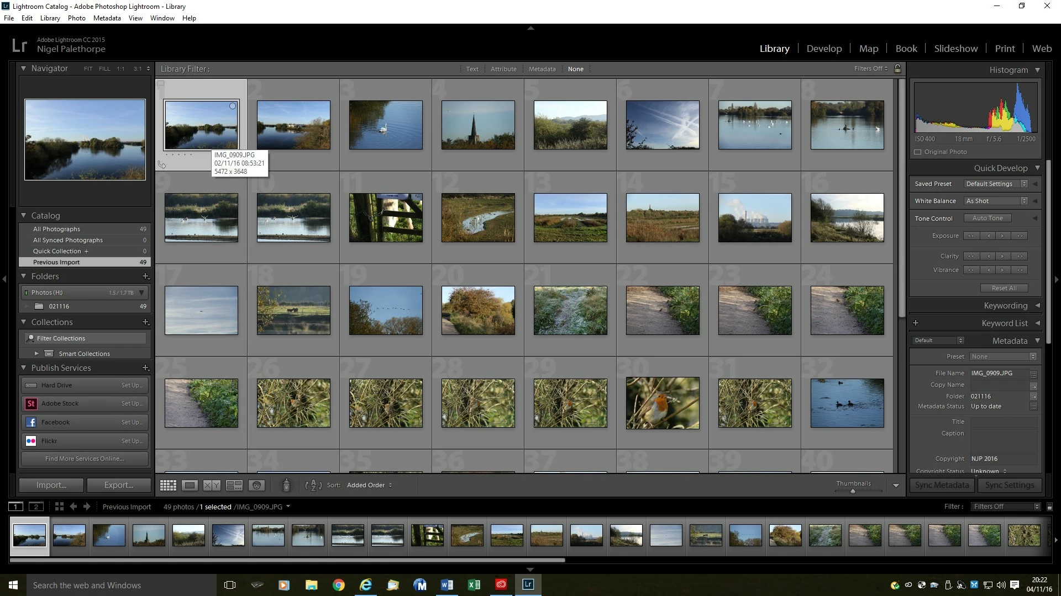
Task: Open the Metadata menu
Action: [x=107, y=18]
